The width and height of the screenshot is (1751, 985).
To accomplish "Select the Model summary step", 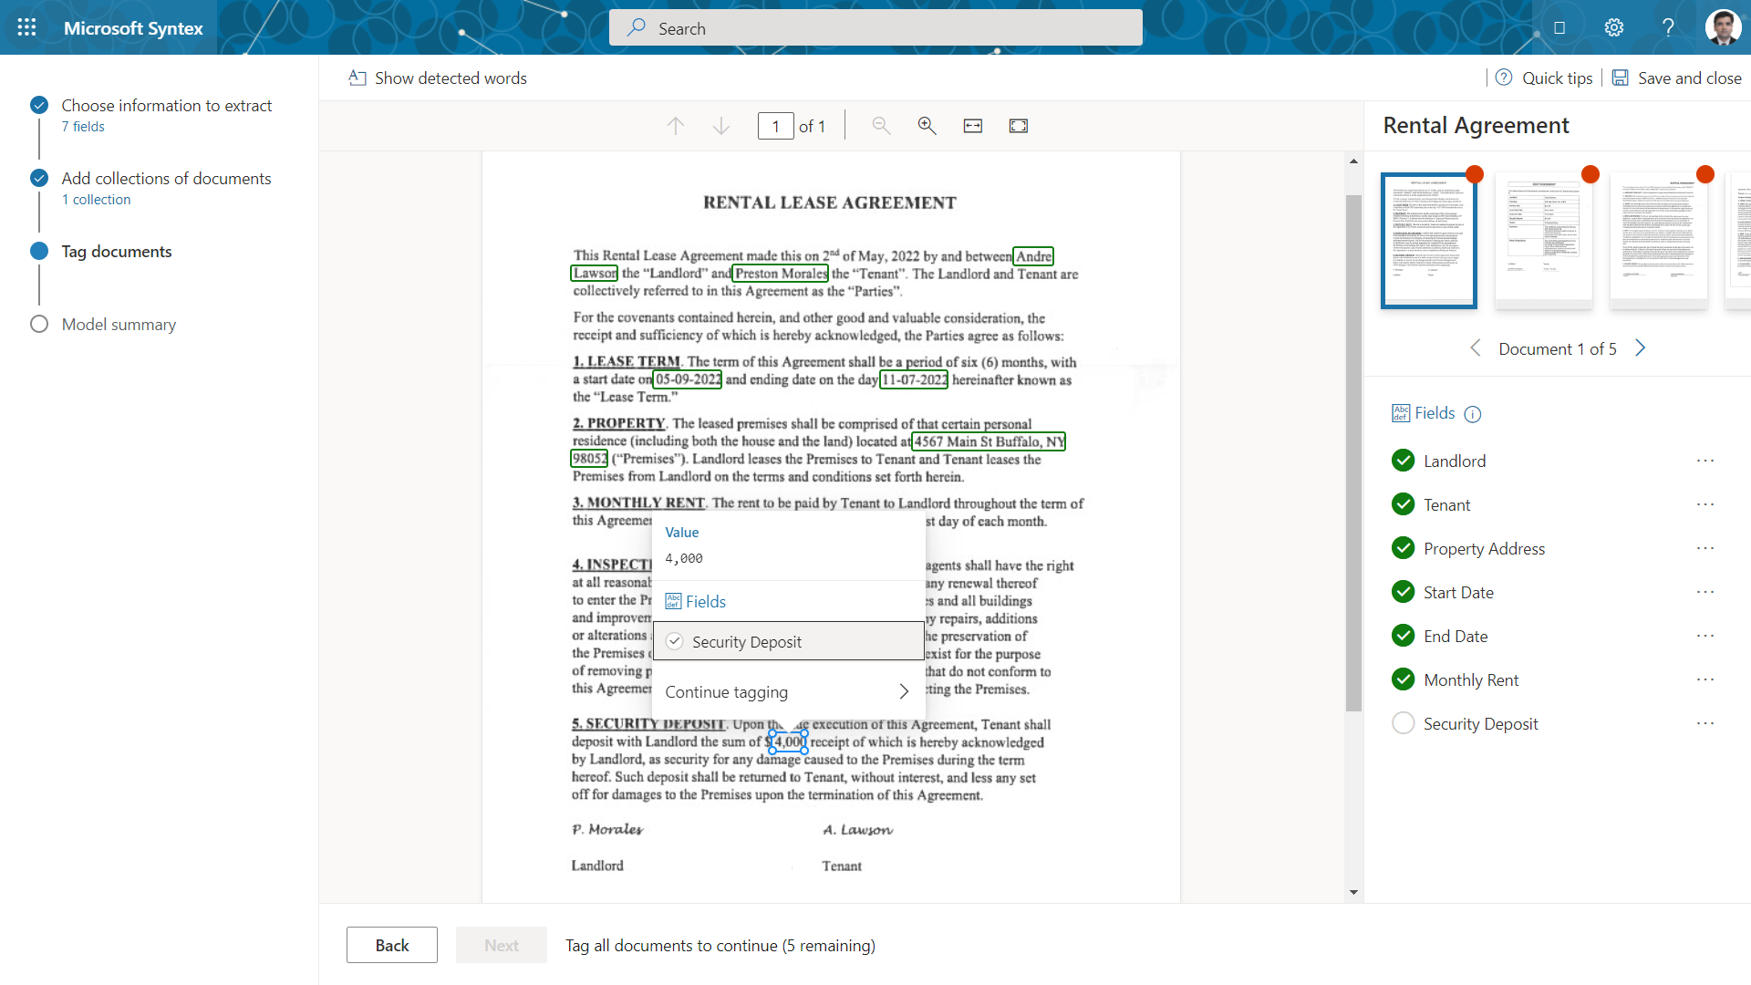I will (119, 325).
